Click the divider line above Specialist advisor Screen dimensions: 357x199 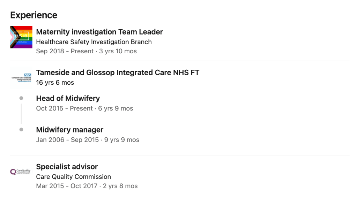pos(180,155)
